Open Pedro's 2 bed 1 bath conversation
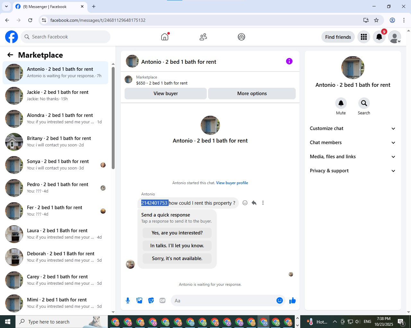 [56, 188]
